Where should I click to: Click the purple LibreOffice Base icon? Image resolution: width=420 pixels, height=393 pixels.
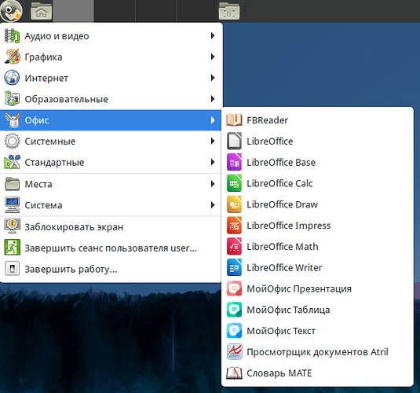click(x=234, y=162)
